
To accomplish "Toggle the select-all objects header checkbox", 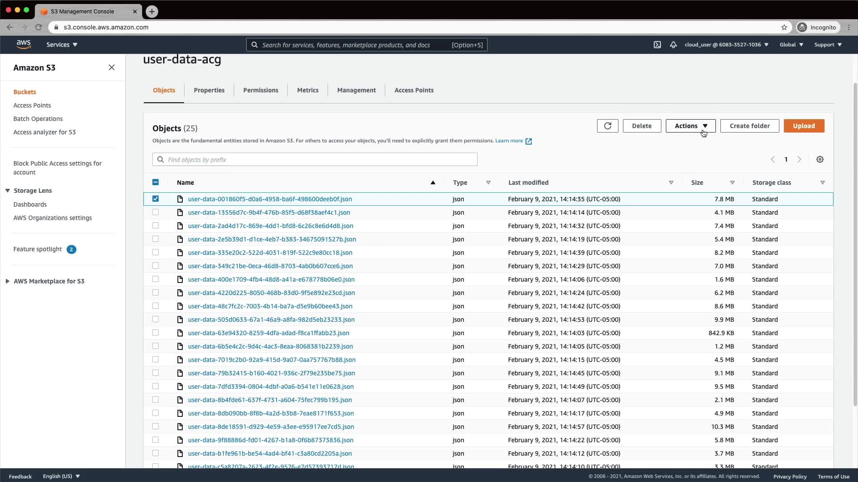I will point(156,182).
